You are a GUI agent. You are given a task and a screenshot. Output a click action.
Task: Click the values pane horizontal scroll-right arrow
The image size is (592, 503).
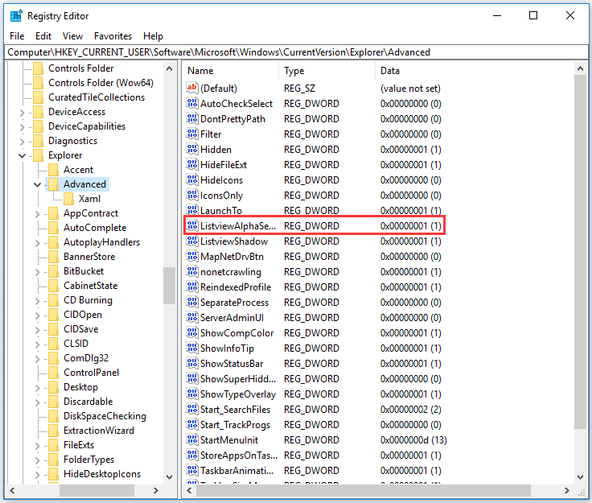click(567, 490)
